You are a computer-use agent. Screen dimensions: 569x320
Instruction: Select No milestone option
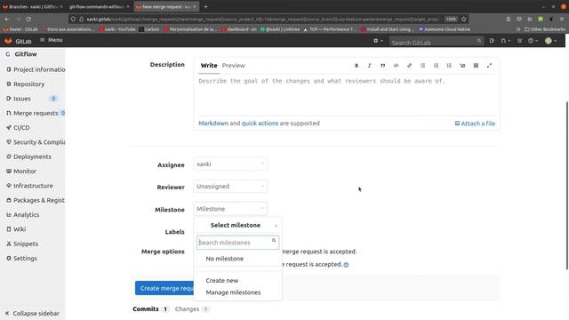(x=225, y=259)
